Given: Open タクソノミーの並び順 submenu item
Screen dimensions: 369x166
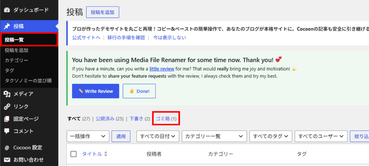Looking at the screenshot, I should pyautogui.click(x=28, y=81).
